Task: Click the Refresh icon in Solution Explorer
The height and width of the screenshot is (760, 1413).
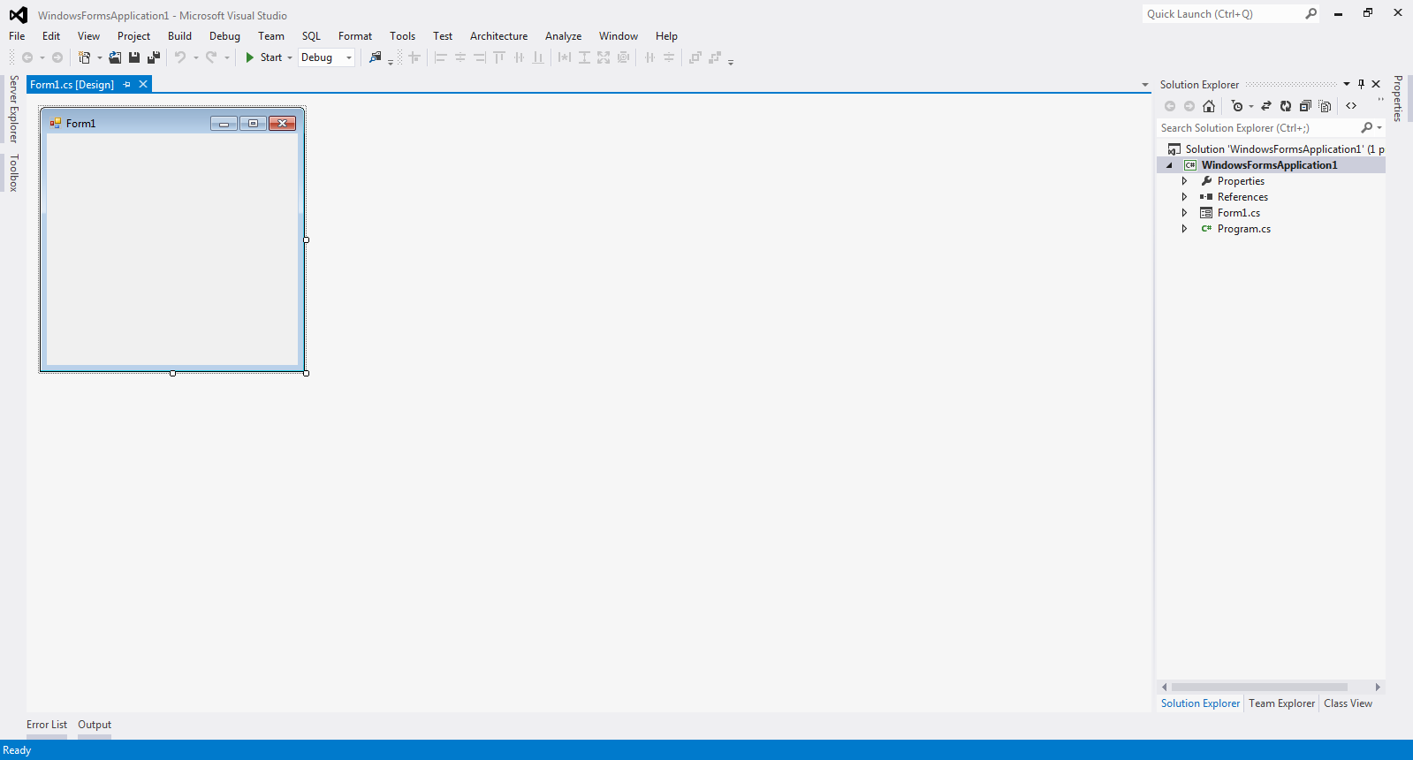Action: [1286, 106]
